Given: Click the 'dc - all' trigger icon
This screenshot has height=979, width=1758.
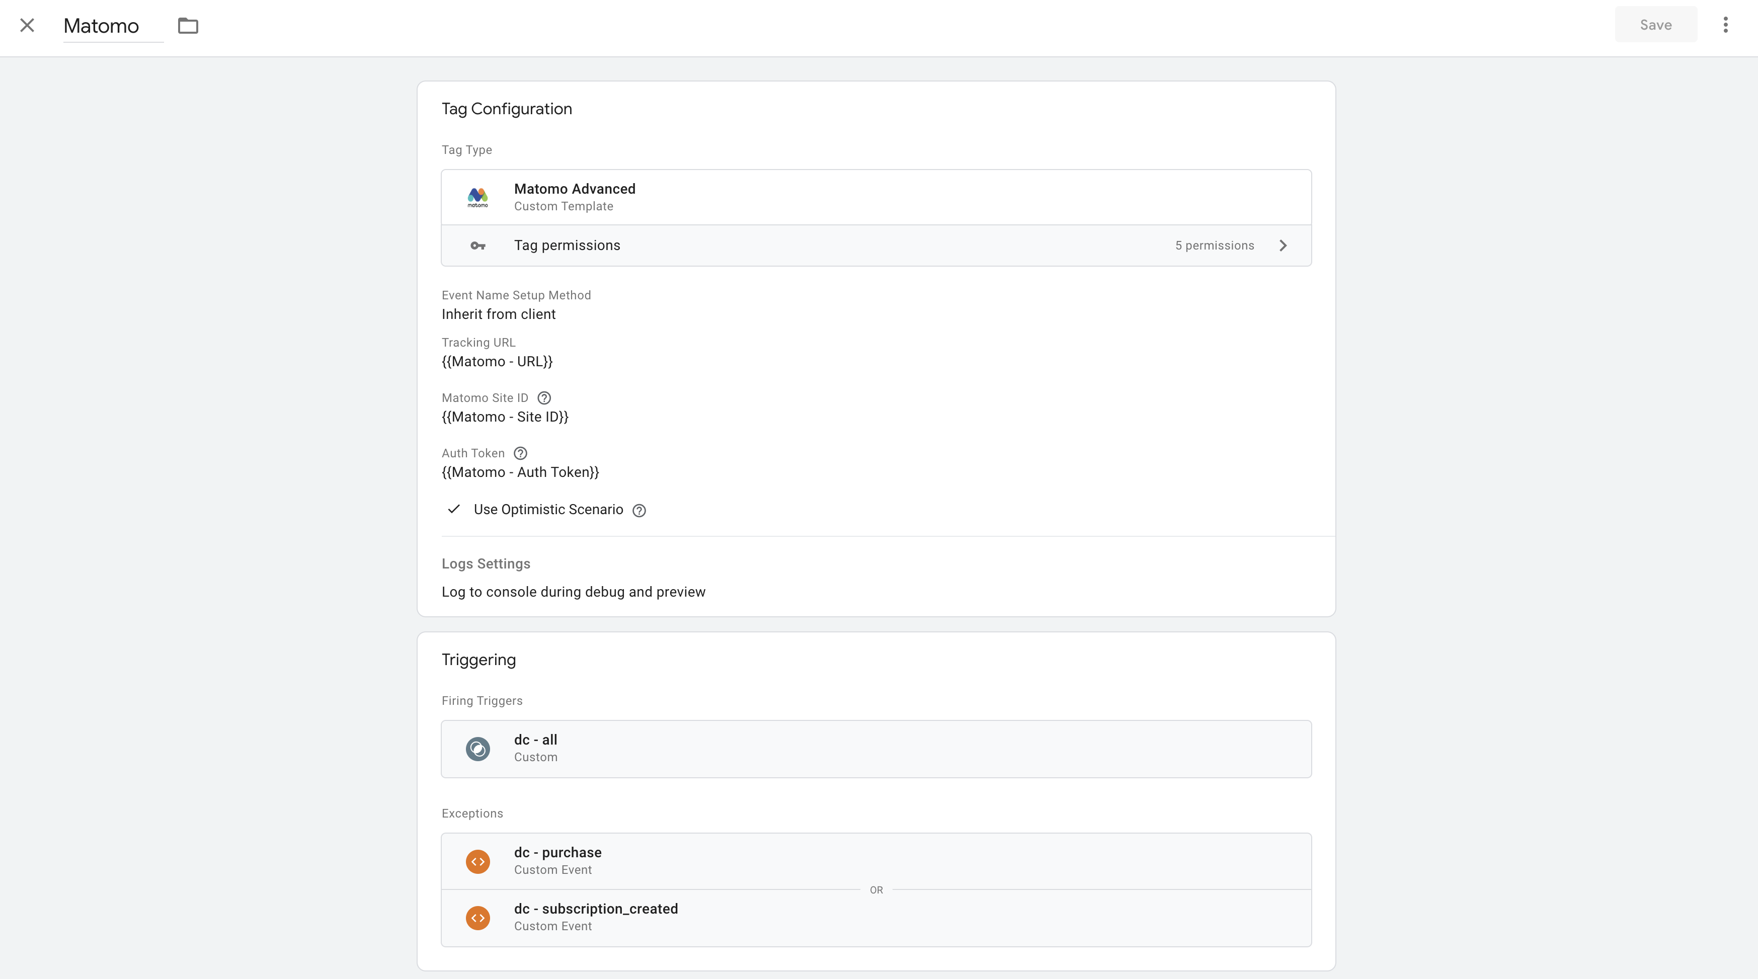Looking at the screenshot, I should pos(477,749).
